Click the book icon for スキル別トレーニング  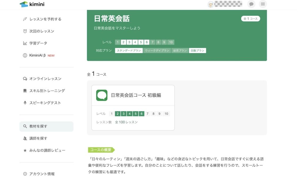point(25,91)
